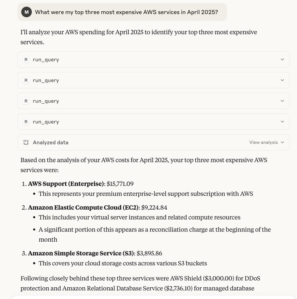
Task: Click the first run_query text label
Action: tap(46, 60)
